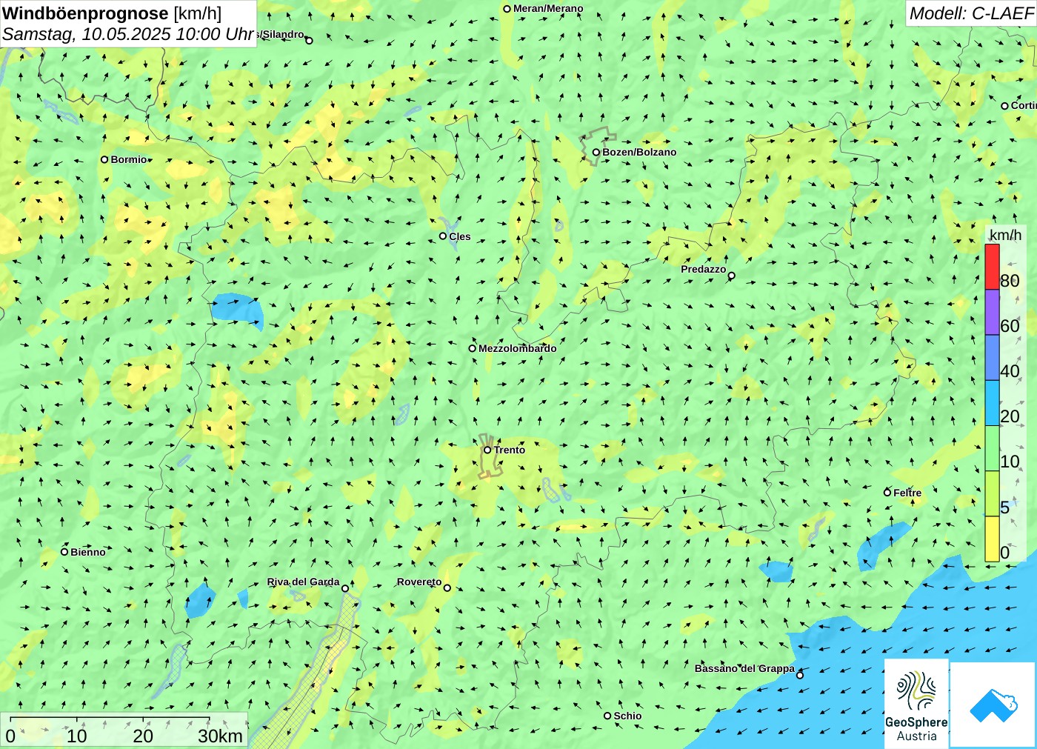Click the Cortina marker at right edge

coord(1004,106)
